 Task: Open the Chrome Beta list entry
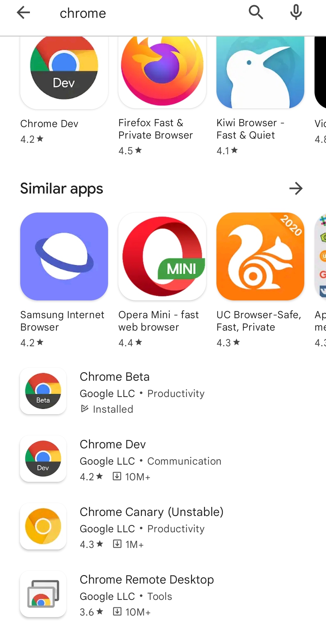[163, 391]
